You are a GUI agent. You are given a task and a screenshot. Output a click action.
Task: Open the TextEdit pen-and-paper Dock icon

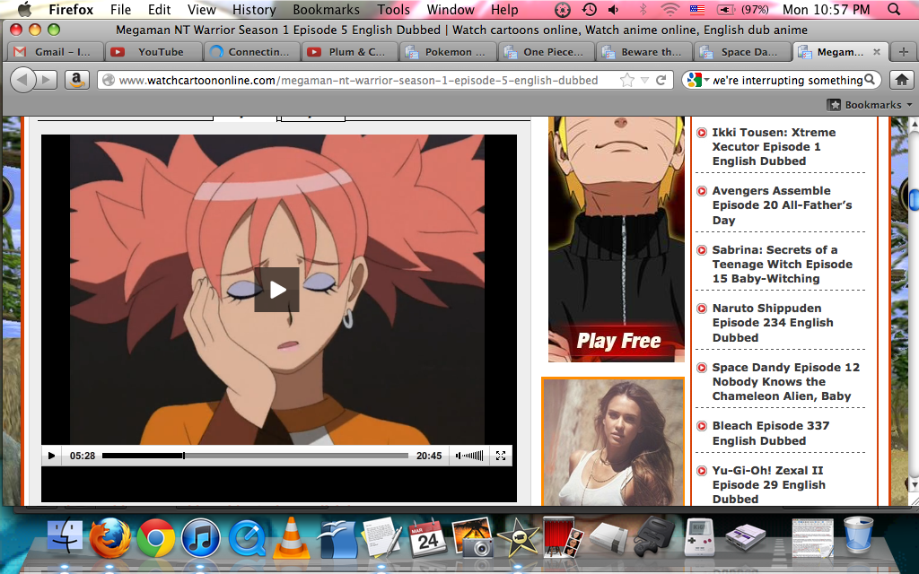click(x=381, y=536)
